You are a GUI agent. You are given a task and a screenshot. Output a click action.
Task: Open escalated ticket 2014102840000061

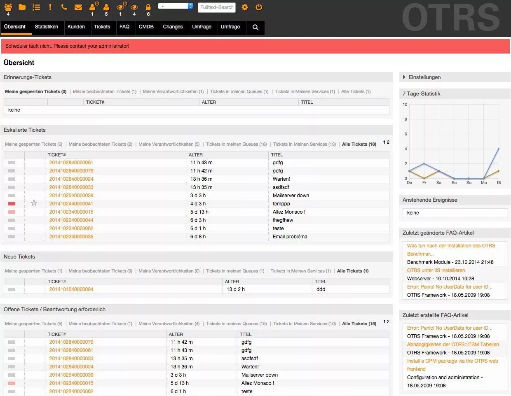(x=71, y=163)
